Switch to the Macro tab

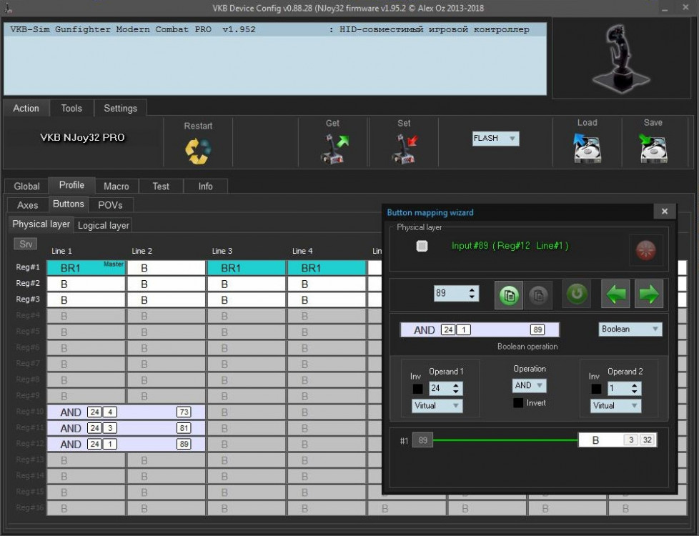[116, 186]
